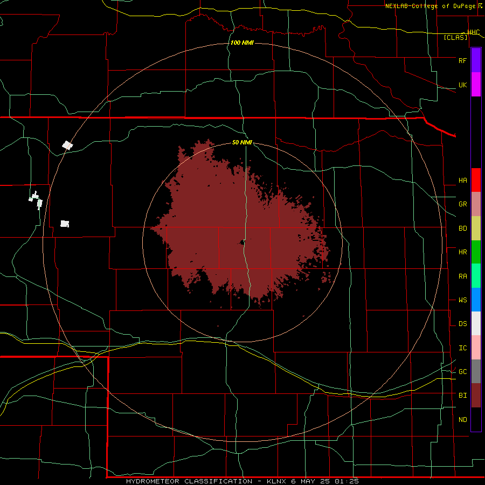Click the 50 NMI range ring label
The width and height of the screenshot is (485, 485).
(x=242, y=142)
